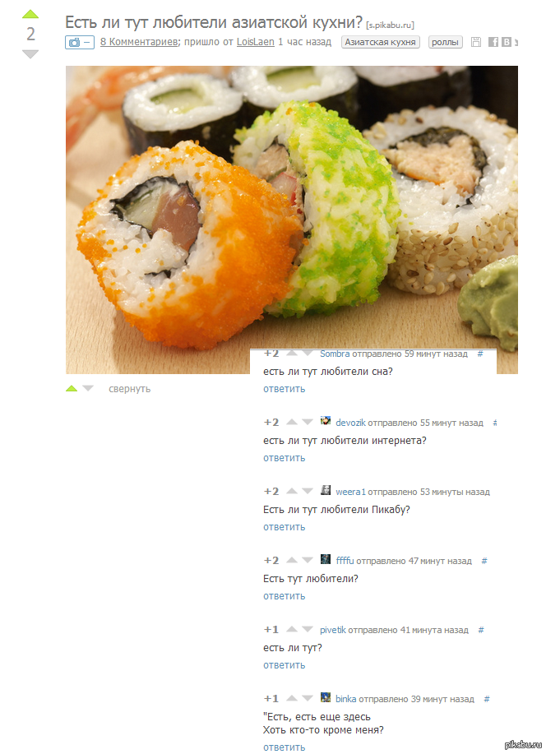Screen dimensions: 546x754
Task: Upvote using small green arrow under image
Action: click(x=72, y=388)
